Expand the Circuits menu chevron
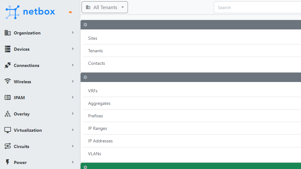The image size is (301, 169). [73, 146]
